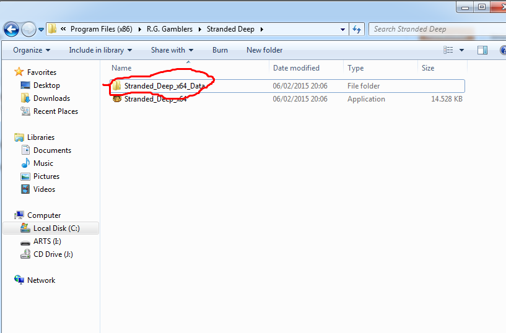Open the Videos library
Screen dimensions: 506x333
tap(44, 189)
